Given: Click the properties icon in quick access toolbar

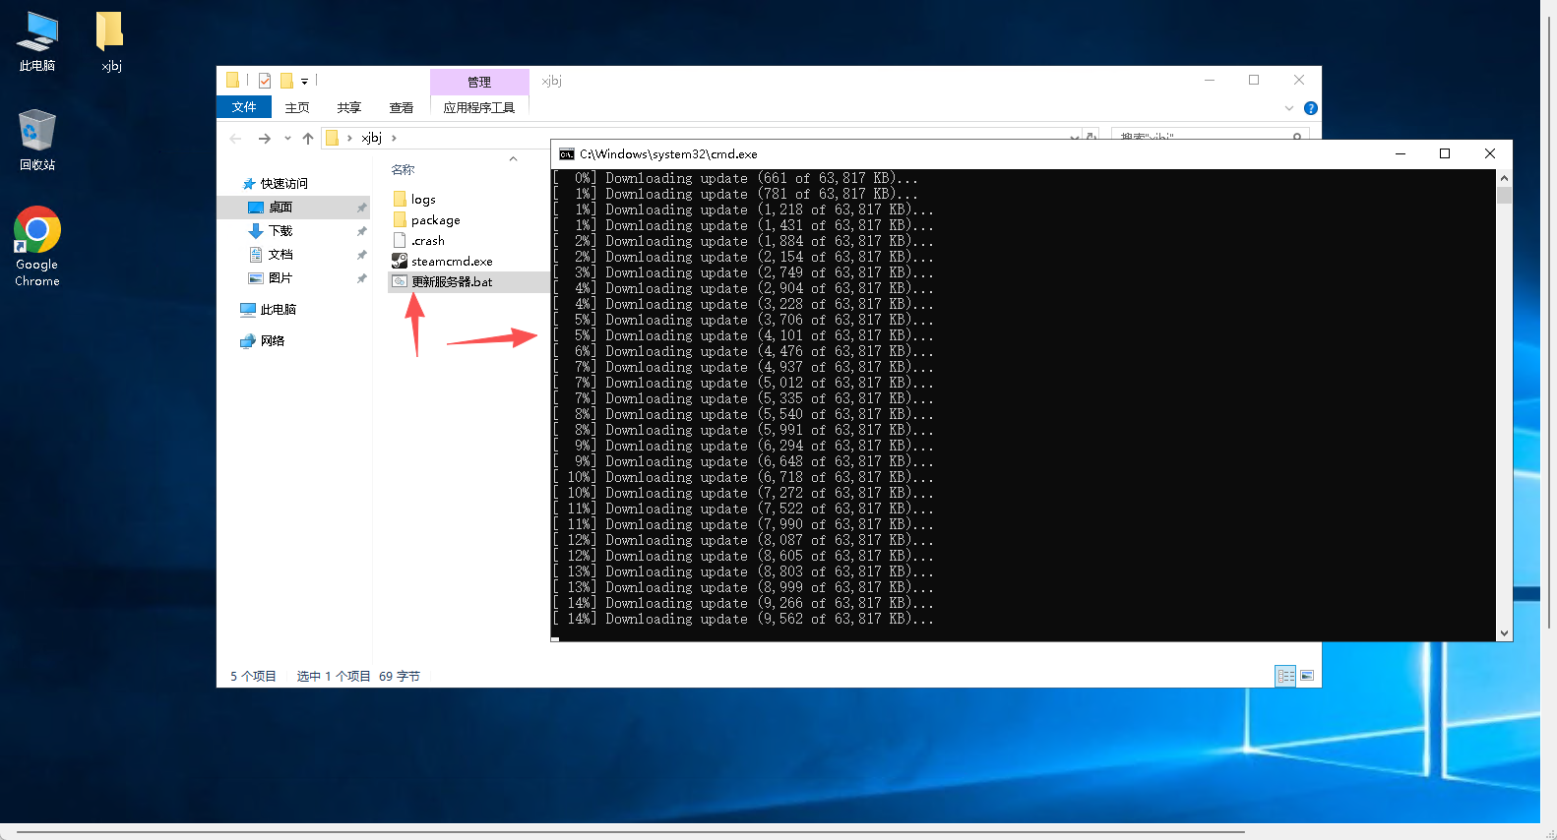Looking at the screenshot, I should [265, 81].
